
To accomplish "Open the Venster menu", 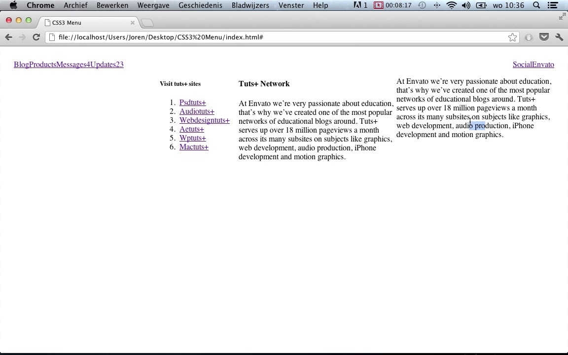I will [x=291, y=5].
